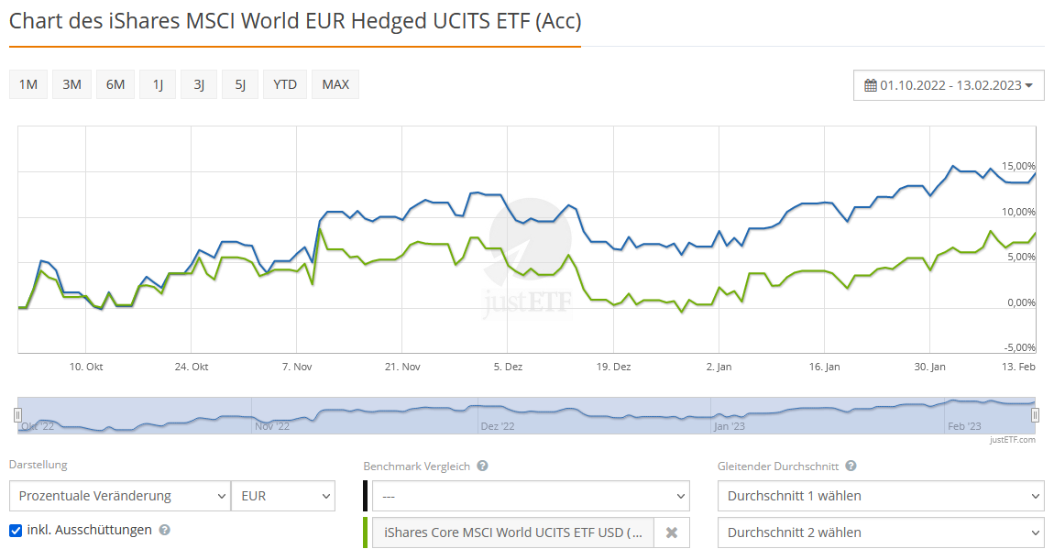The height and width of the screenshot is (560, 1054).
Task: Click left handle of range navigator
Action: (17, 415)
